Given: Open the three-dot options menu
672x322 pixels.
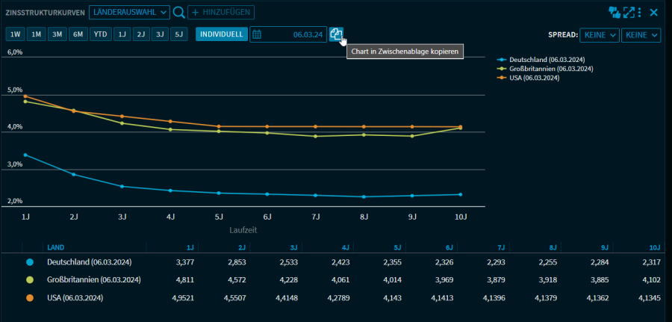Looking at the screenshot, I should point(641,13).
